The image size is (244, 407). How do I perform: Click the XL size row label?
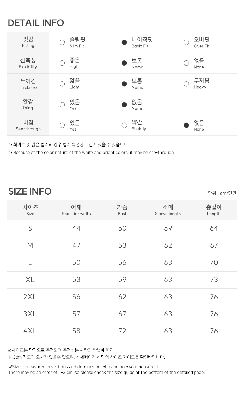click(30, 280)
